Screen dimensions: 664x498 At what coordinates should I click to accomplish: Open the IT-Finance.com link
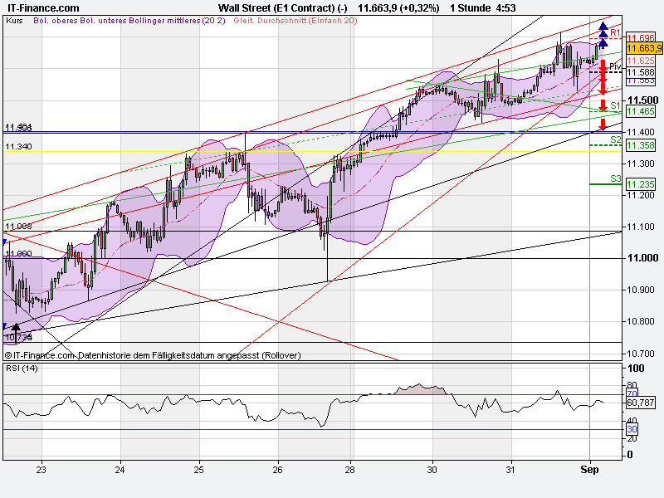click(x=41, y=6)
